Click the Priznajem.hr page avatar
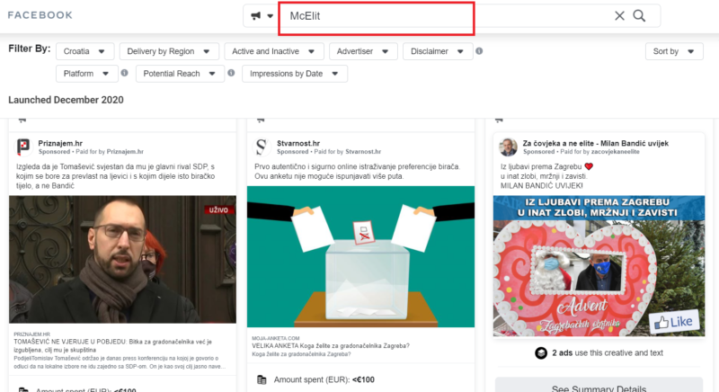 click(x=24, y=147)
